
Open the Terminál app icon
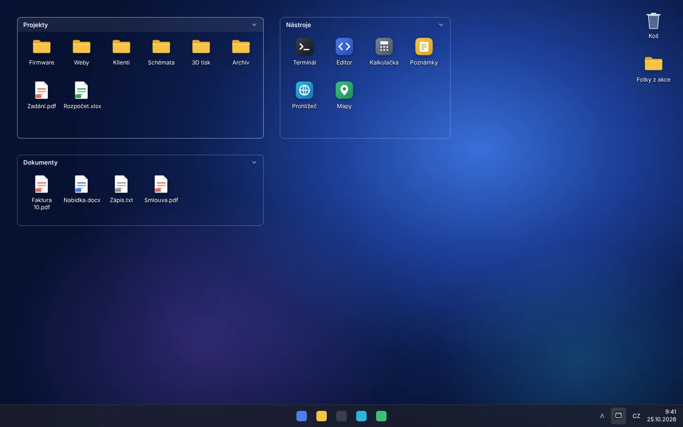click(x=305, y=47)
